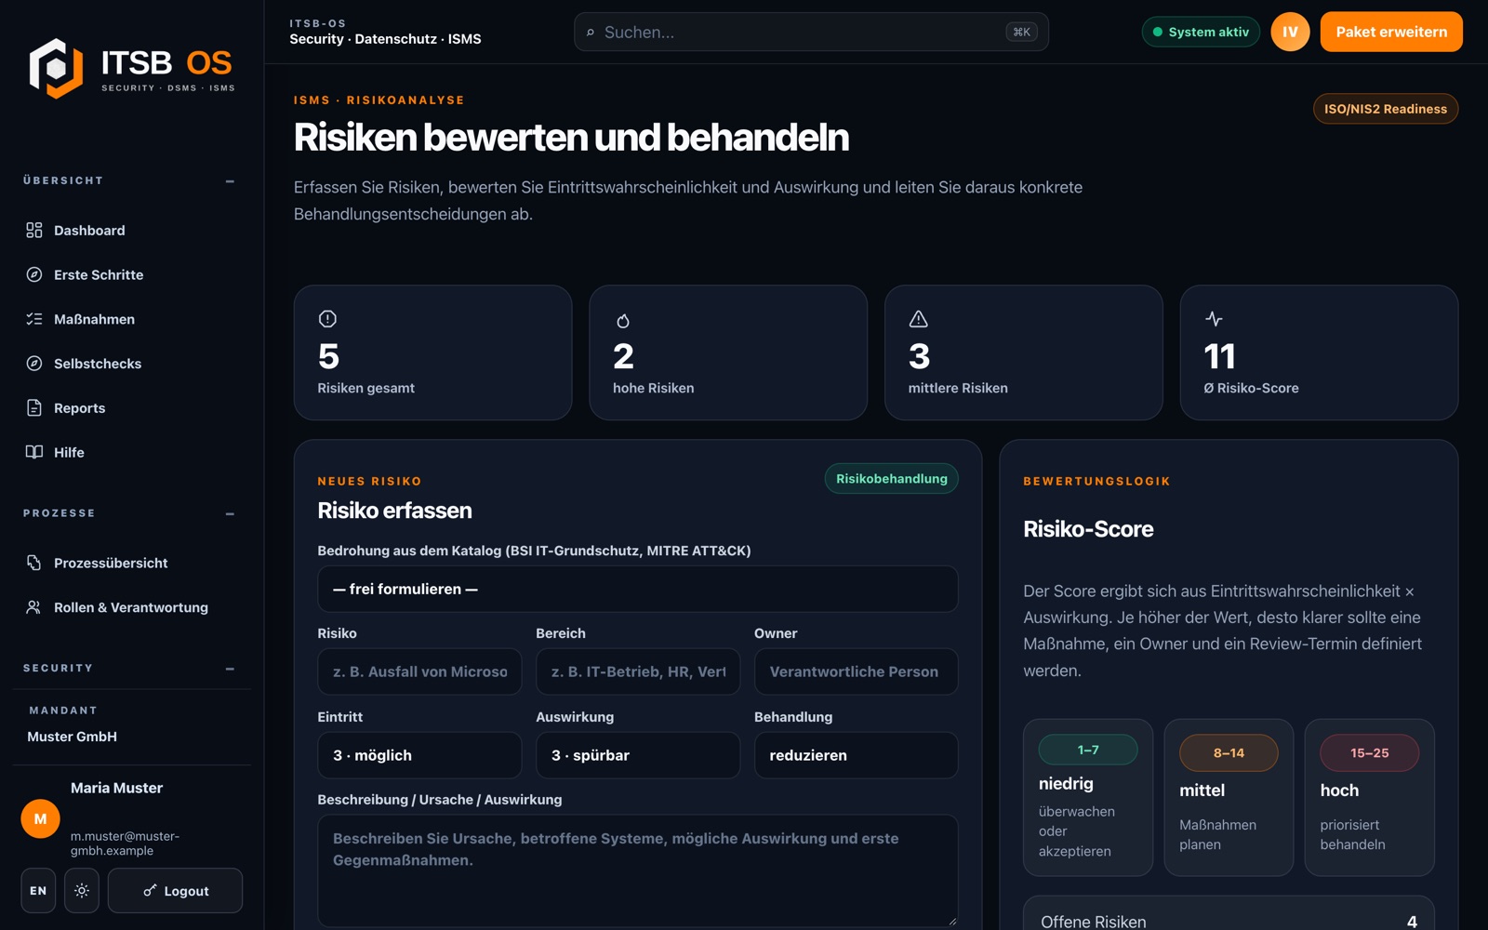Click the red 15–25 hoch score badge

[x=1369, y=753]
